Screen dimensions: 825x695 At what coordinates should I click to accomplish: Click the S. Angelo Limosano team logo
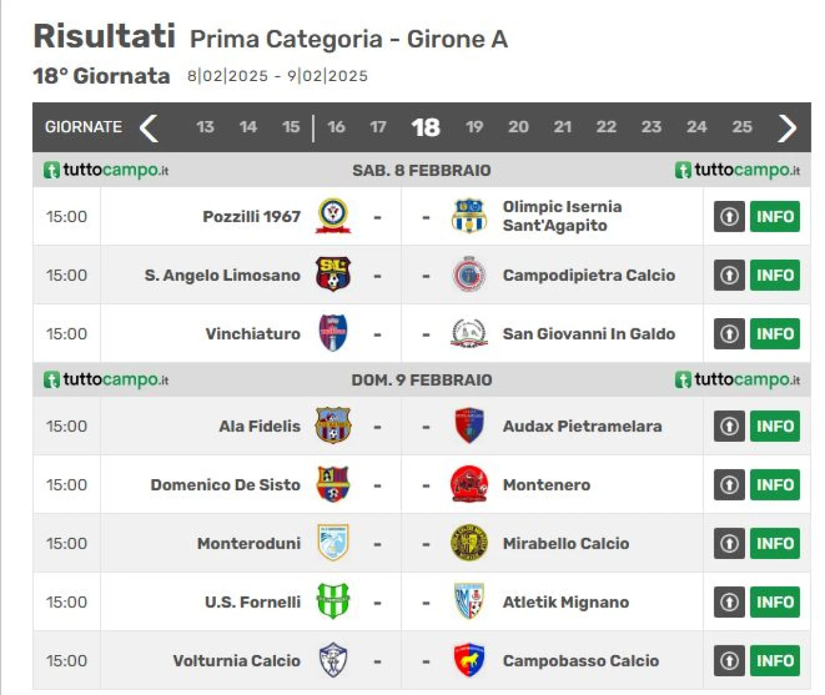coord(333,274)
